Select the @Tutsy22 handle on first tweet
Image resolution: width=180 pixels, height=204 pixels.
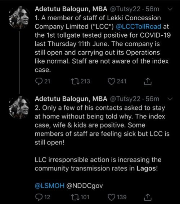click(125, 9)
